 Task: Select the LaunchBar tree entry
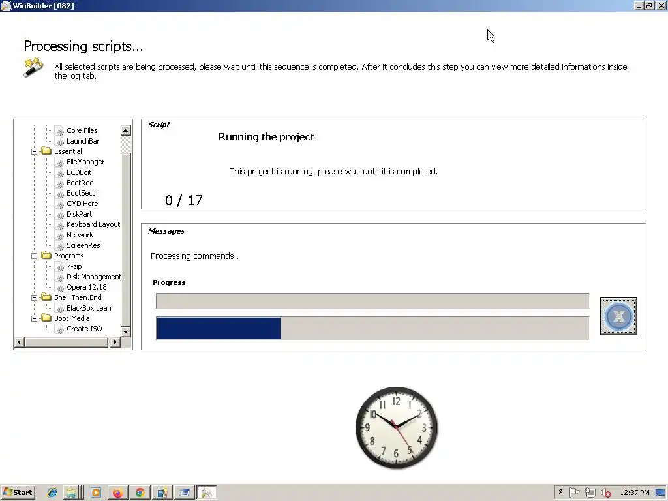83,141
